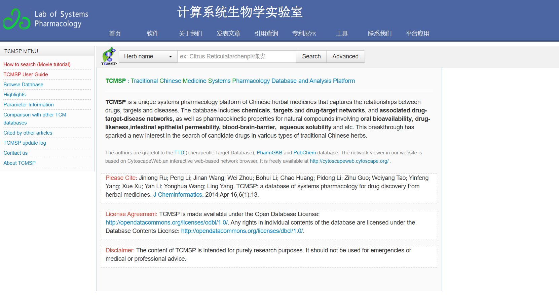Open the TCMSP update log
This screenshot has width=559, height=295.
[x=25, y=143]
